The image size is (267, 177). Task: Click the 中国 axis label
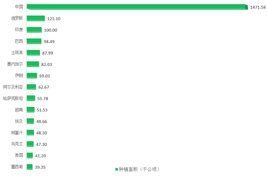[x=19, y=7]
